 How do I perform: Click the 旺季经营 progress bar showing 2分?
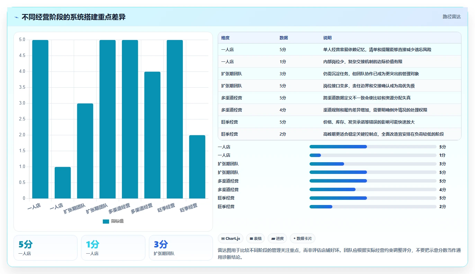pos(373,207)
